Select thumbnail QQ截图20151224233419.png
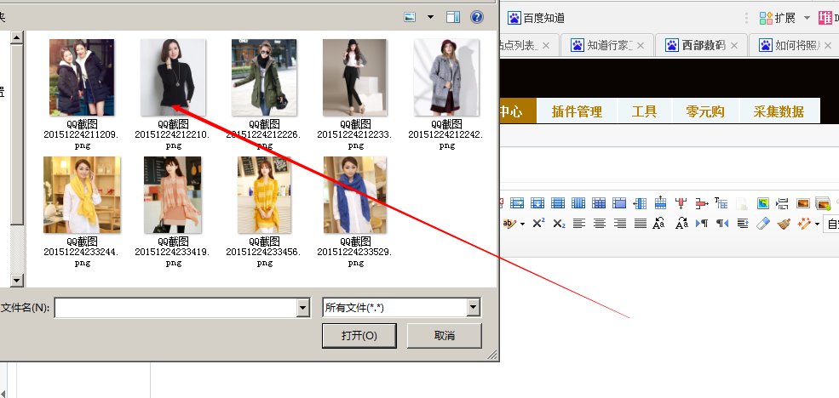This screenshot has width=839, height=398. [173, 195]
